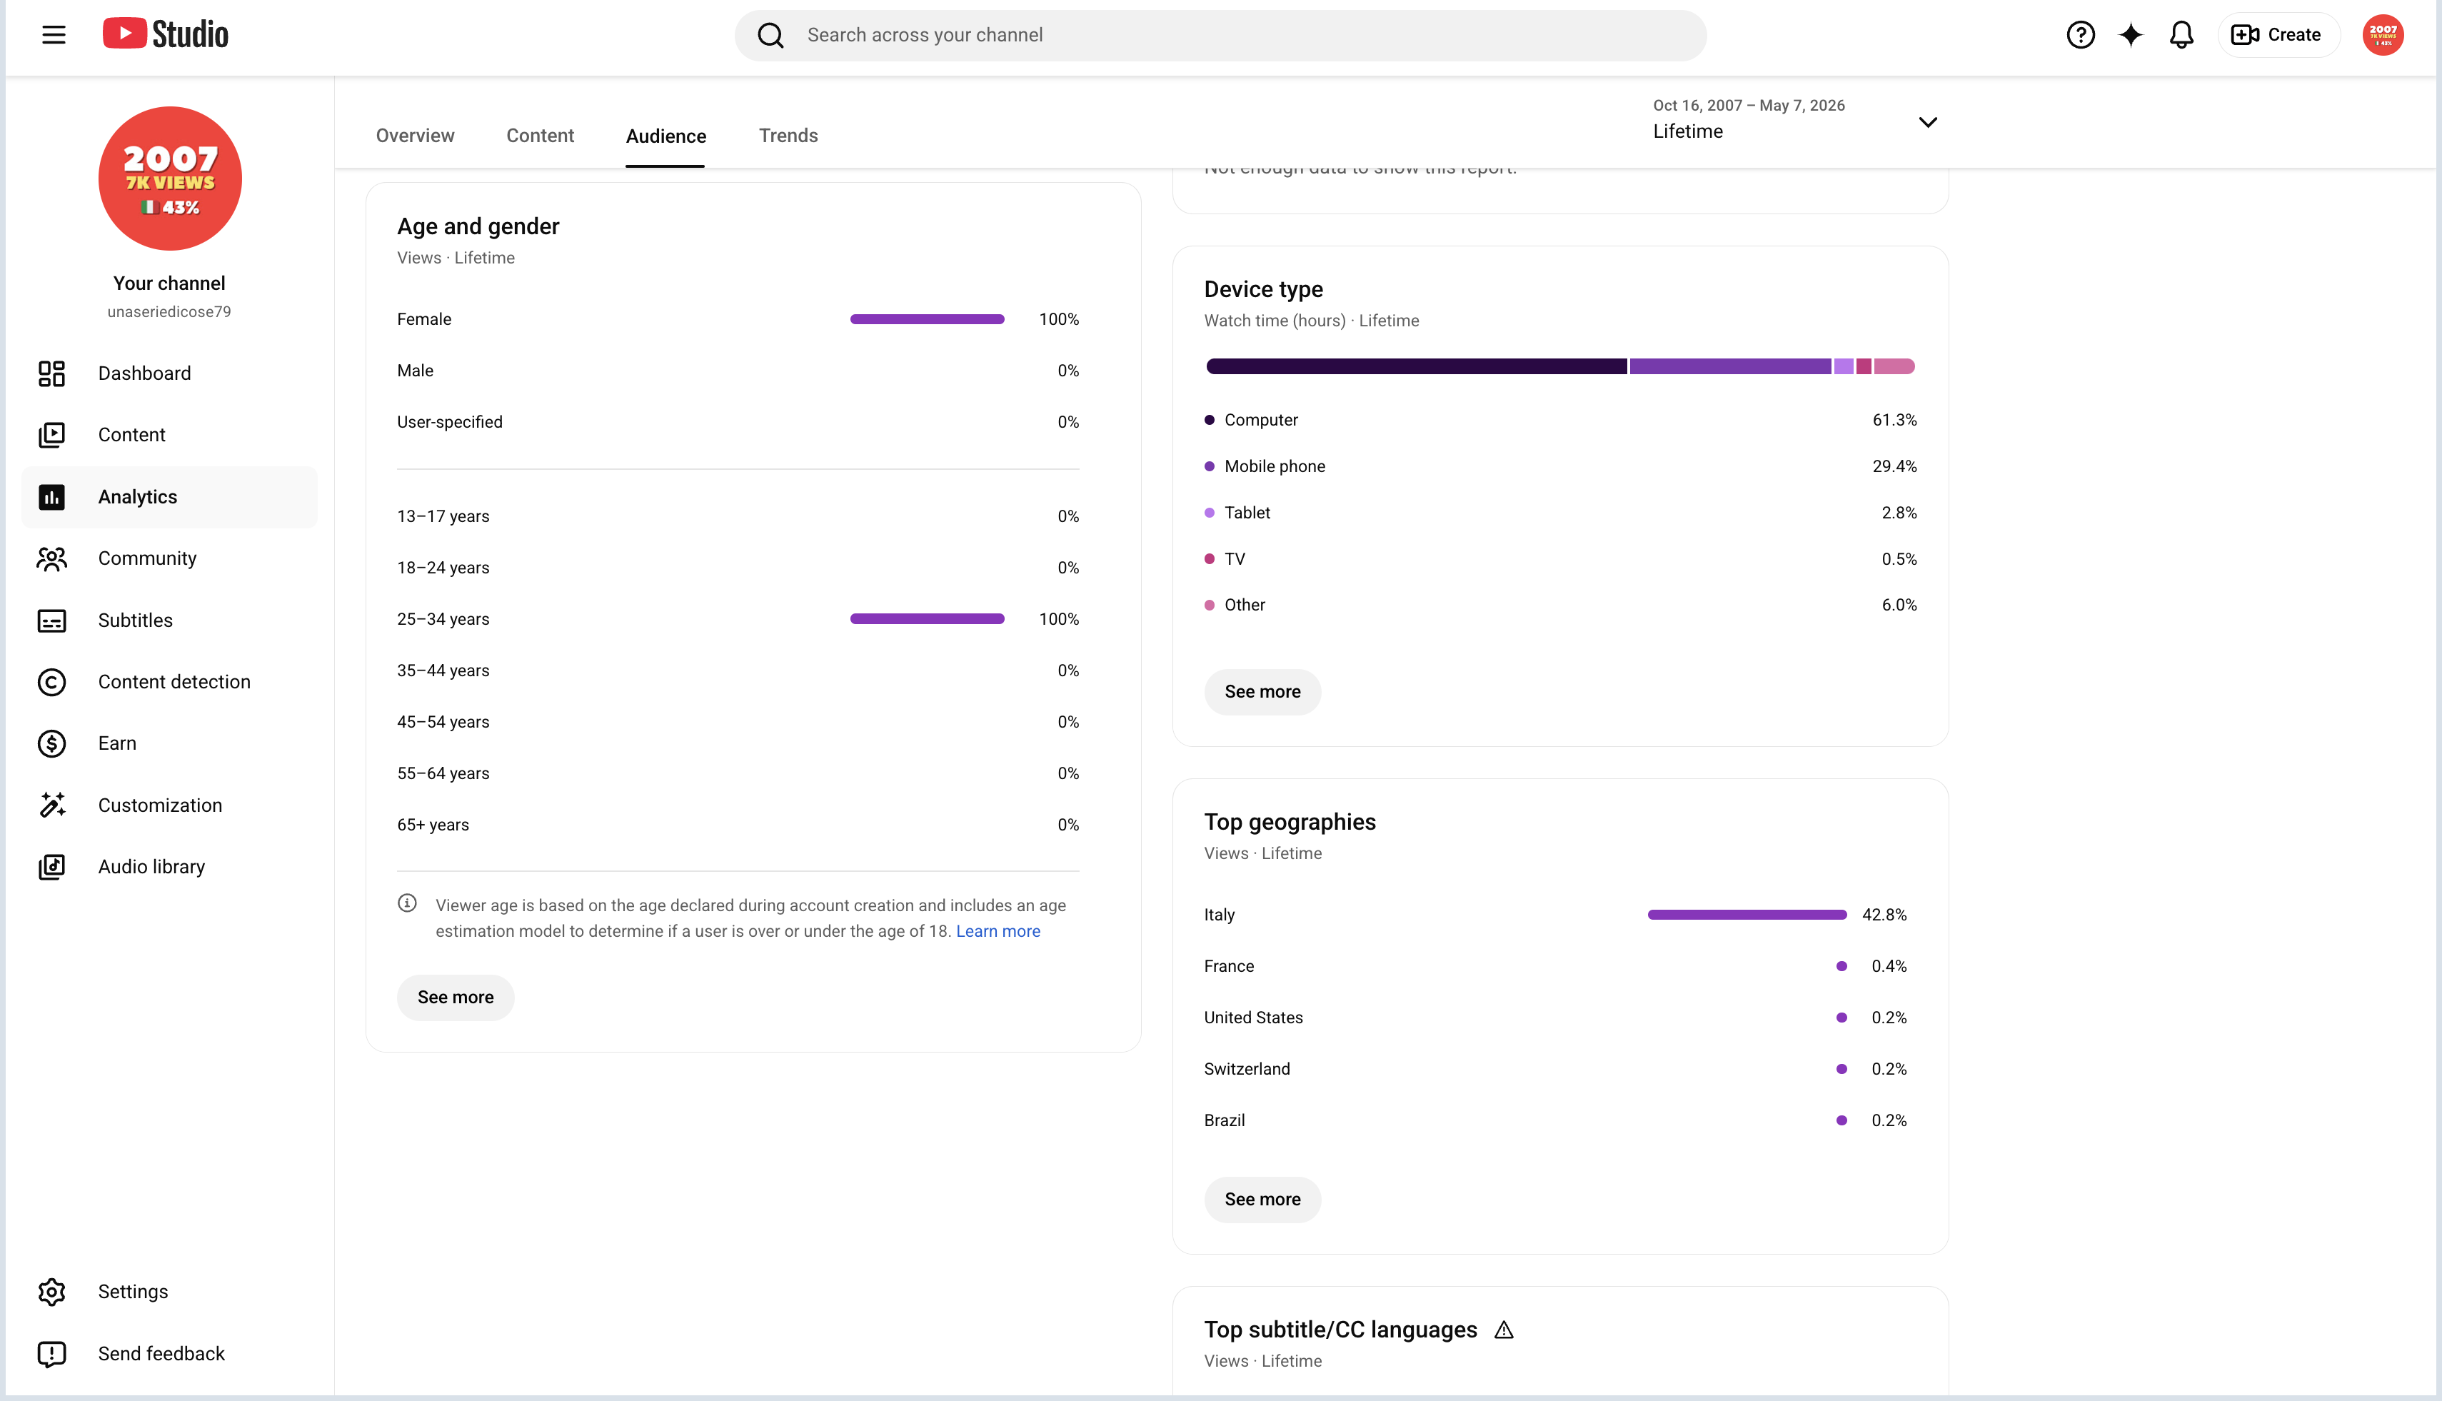The width and height of the screenshot is (2442, 1401).
Task: Click the Create button
Action: point(2278,36)
